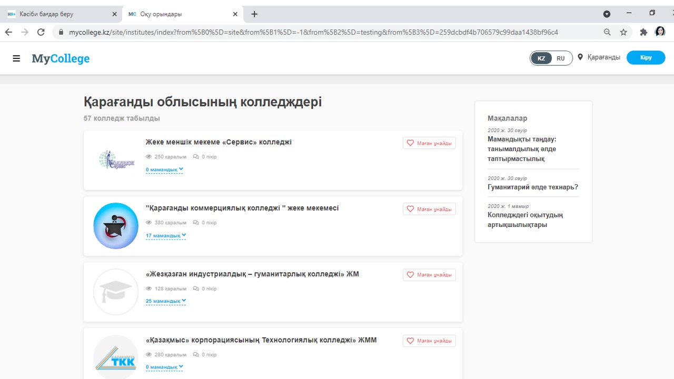Image resolution: width=674 pixels, height=379 pixels.
Task: Click eye icon next to 380 қаралым
Action: (148, 223)
